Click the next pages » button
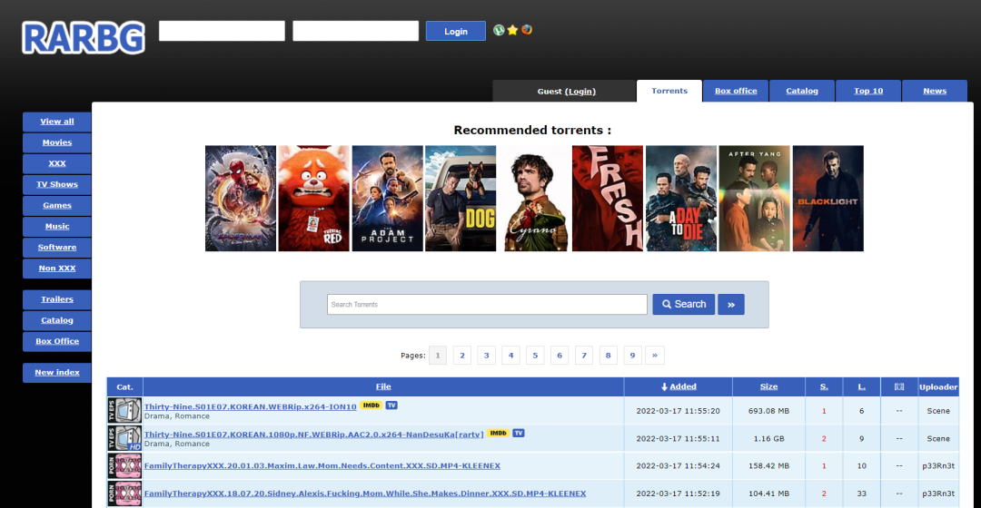The width and height of the screenshot is (981, 508). pos(654,356)
